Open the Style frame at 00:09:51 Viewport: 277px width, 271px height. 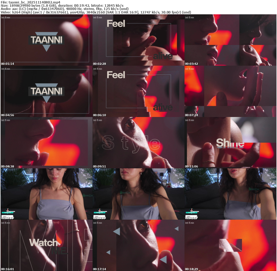(138, 143)
